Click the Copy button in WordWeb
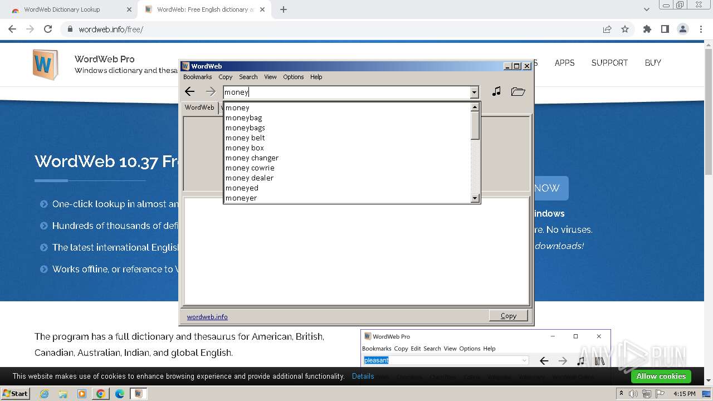 pos(509,316)
